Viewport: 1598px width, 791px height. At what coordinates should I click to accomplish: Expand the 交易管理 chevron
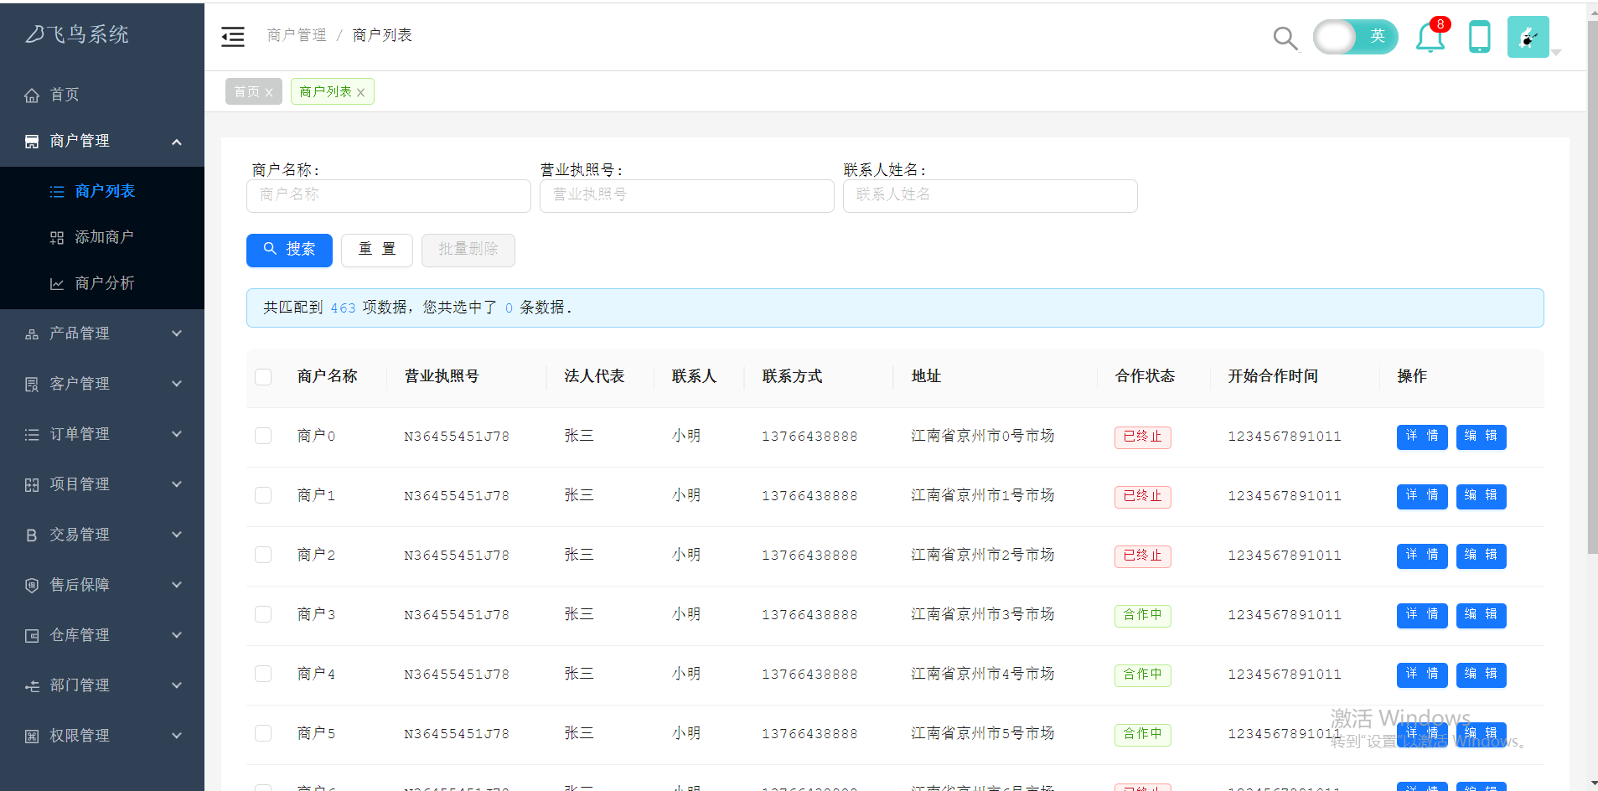(177, 535)
